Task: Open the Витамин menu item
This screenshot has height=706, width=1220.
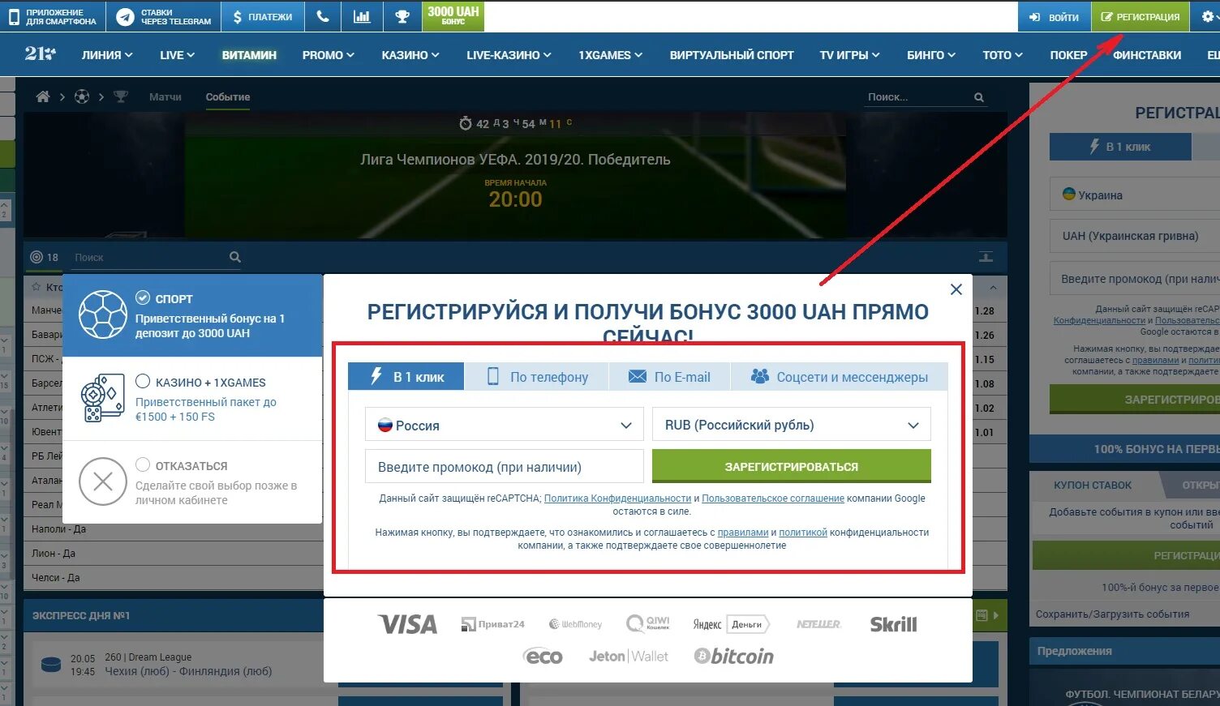Action: coord(249,55)
